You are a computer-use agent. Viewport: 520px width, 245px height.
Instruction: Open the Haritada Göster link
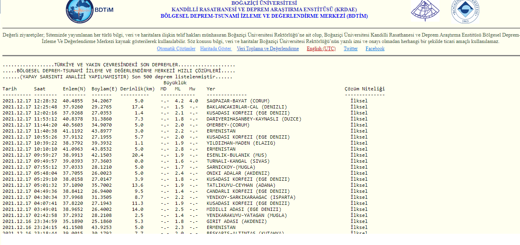click(x=216, y=49)
